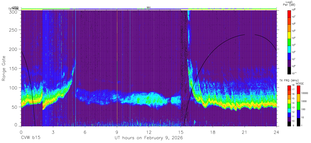The height and width of the screenshot is (143, 311).
Task: Click the 'NOISE' colorbar title
Action: (x=300, y=83)
